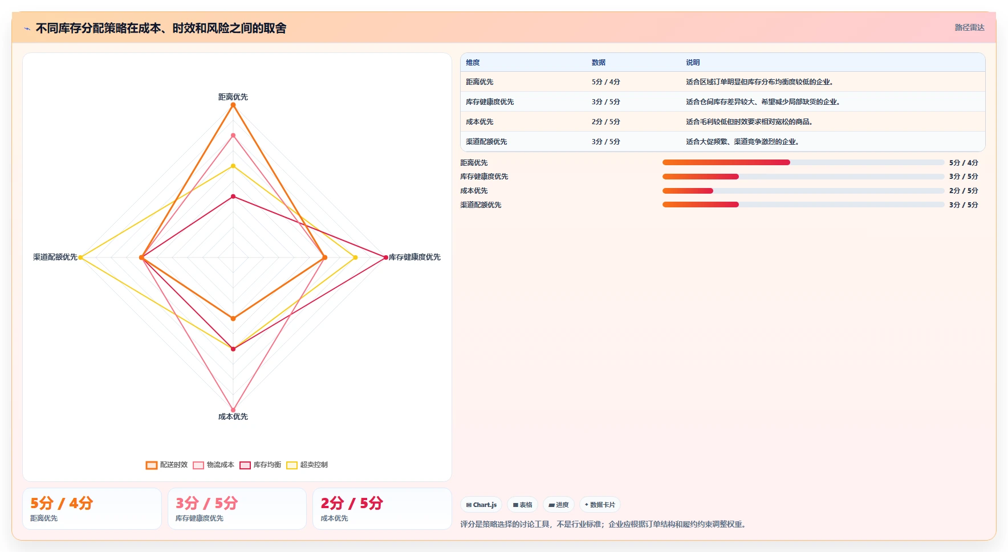The width and height of the screenshot is (1008, 552).
Task: Click the crimson data point beside the 库存健康度优先 axis label
Action: pyautogui.click(x=385, y=257)
